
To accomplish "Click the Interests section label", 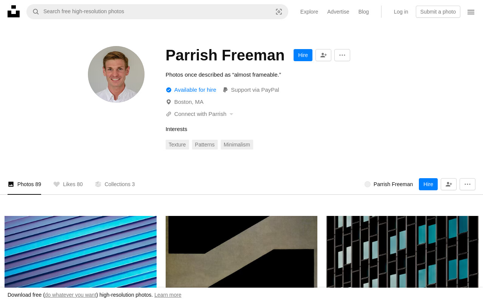I will 176,129.
